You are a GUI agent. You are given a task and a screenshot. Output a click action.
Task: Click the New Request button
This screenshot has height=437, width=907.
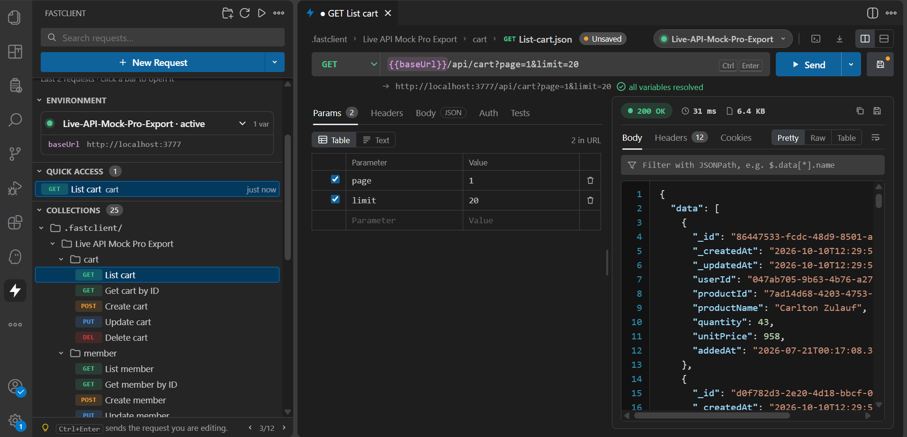coord(153,63)
